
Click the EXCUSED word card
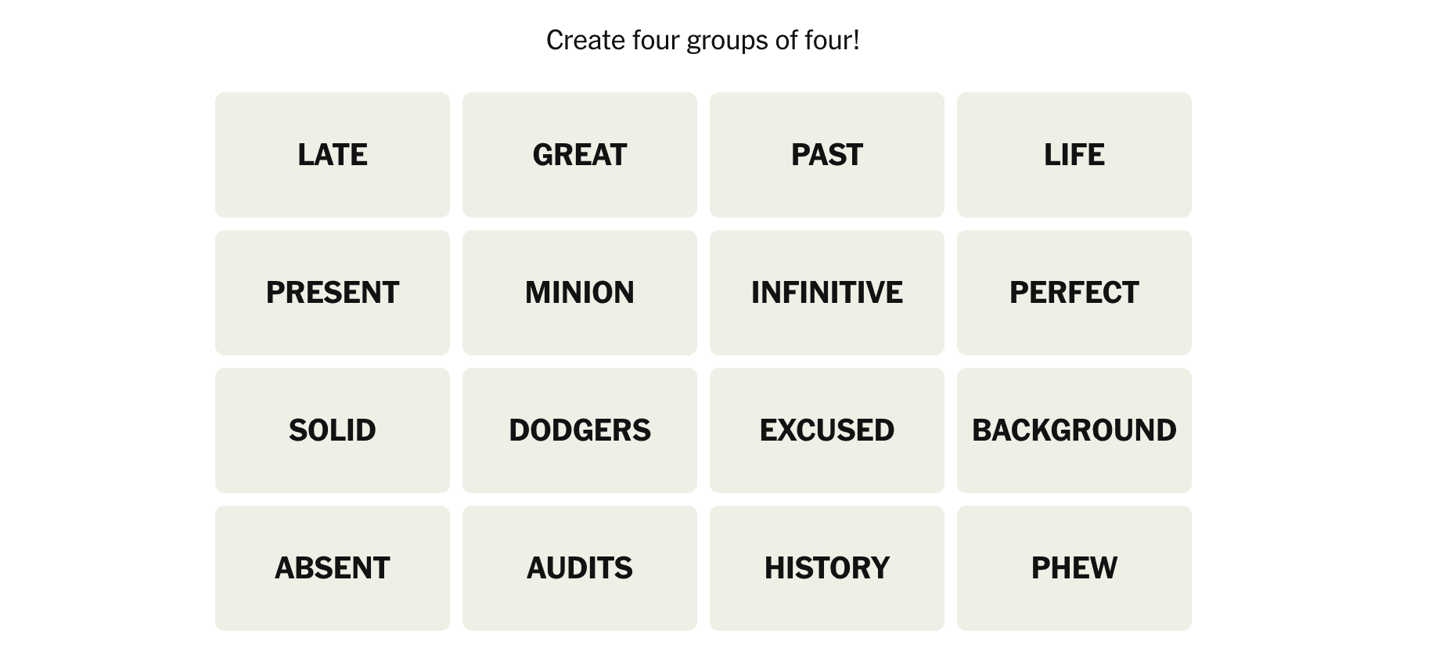tap(826, 430)
